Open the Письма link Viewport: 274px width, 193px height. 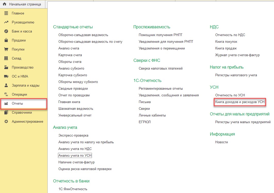coord(145,102)
